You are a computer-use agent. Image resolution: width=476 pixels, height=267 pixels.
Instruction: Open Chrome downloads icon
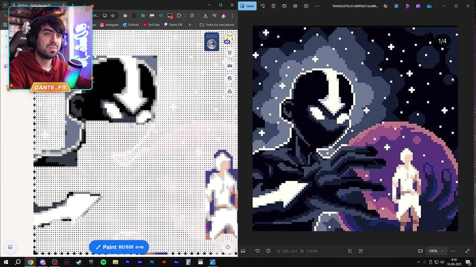(205, 16)
